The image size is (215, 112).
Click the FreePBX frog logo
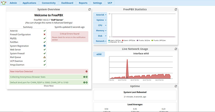point(3,3)
